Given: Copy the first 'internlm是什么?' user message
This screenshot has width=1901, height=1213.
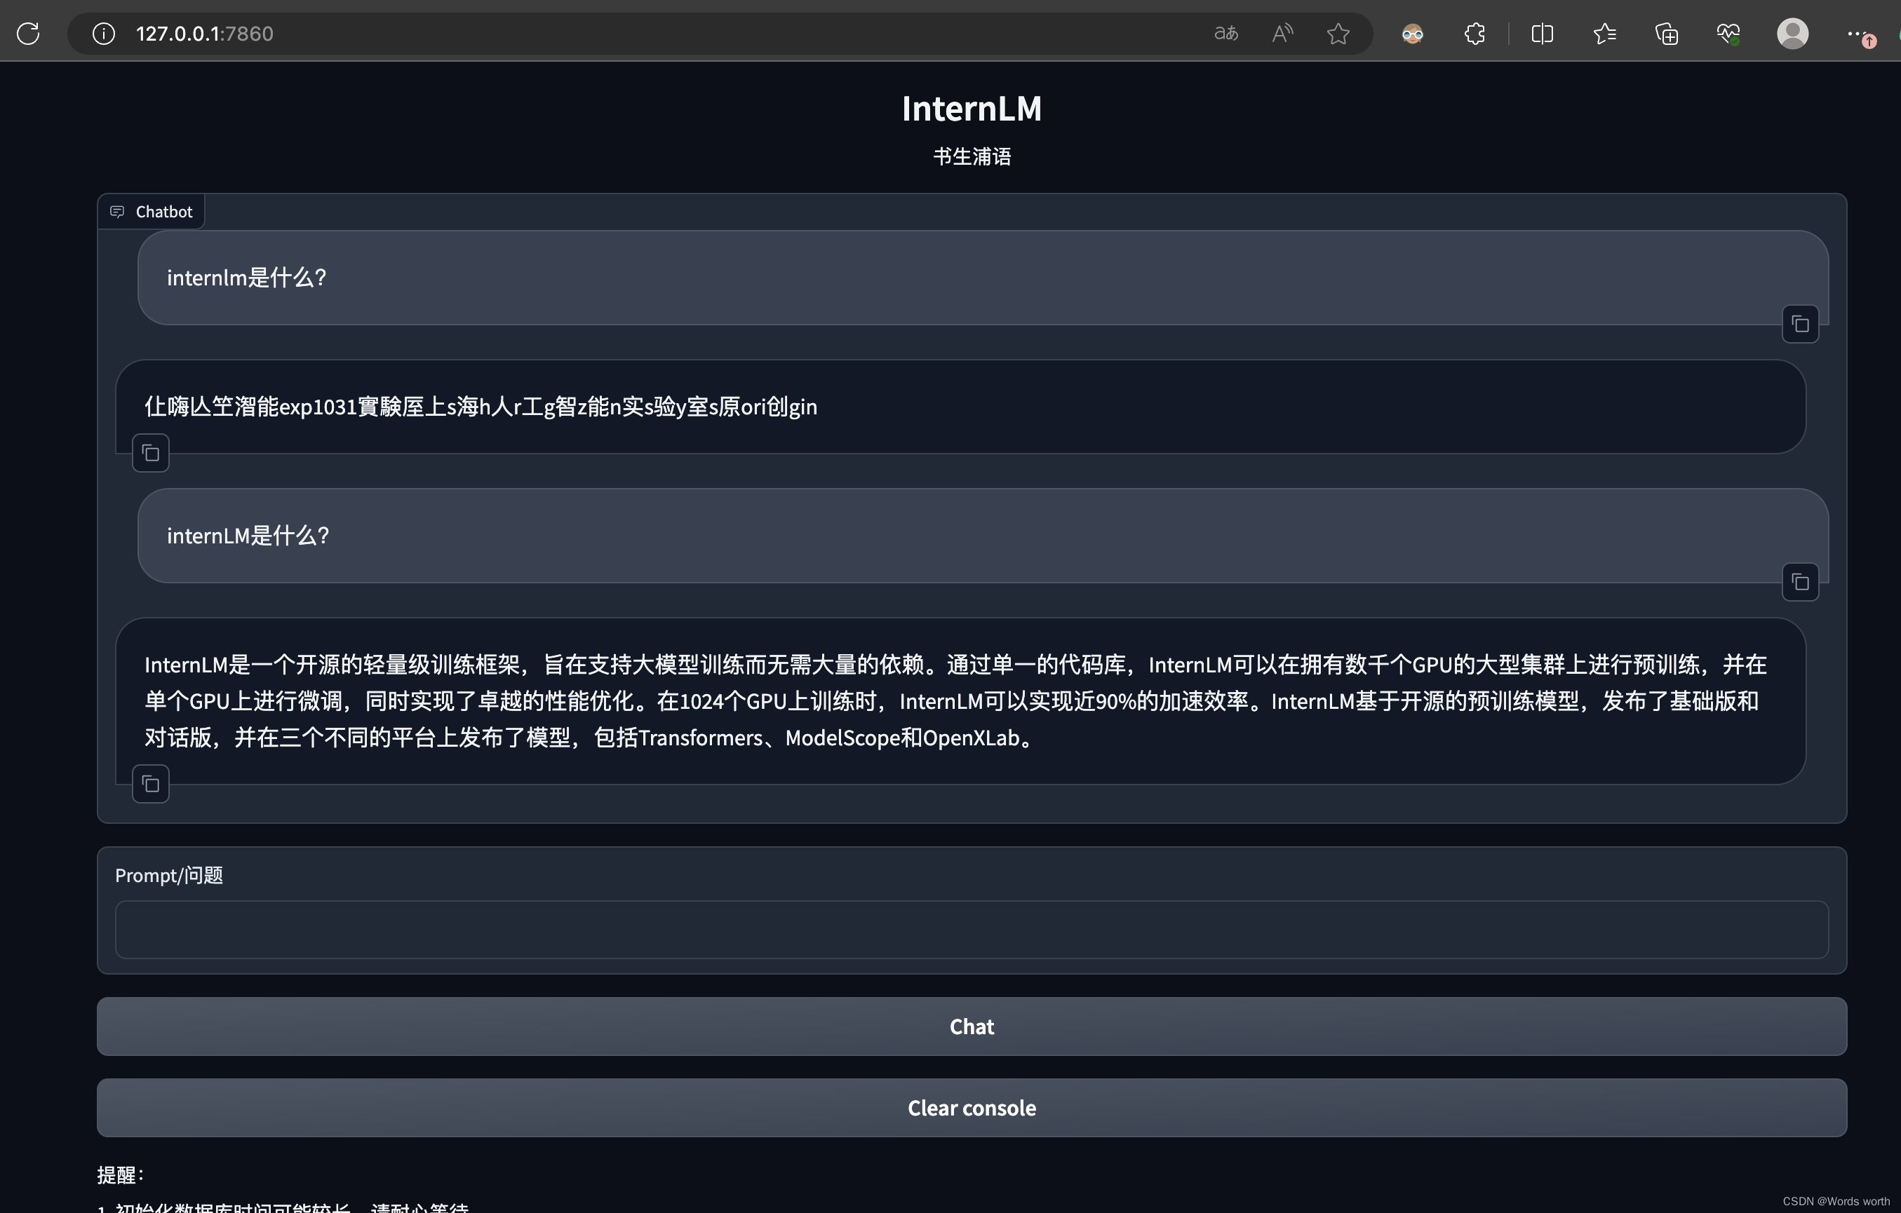Looking at the screenshot, I should [x=1800, y=325].
